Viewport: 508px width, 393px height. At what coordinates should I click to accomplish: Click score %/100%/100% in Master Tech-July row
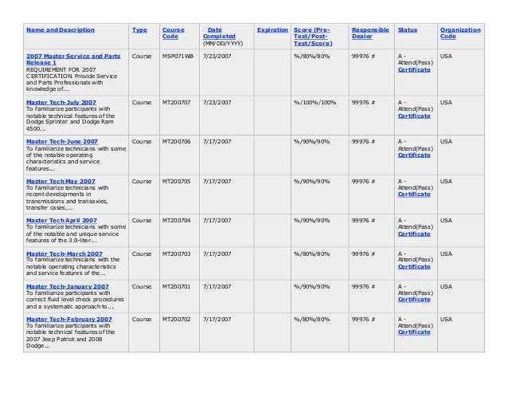(315, 103)
